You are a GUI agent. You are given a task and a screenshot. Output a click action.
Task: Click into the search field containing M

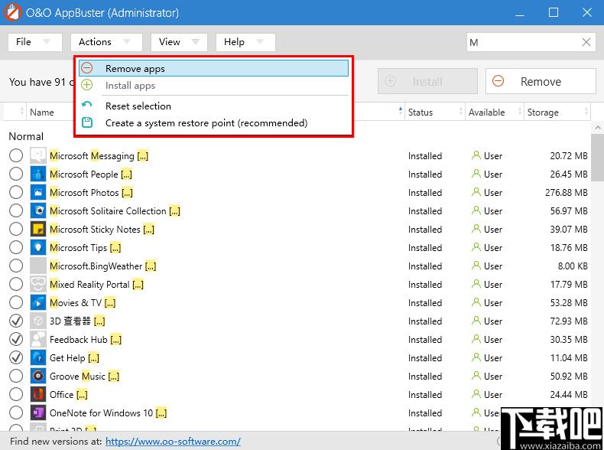tap(524, 42)
